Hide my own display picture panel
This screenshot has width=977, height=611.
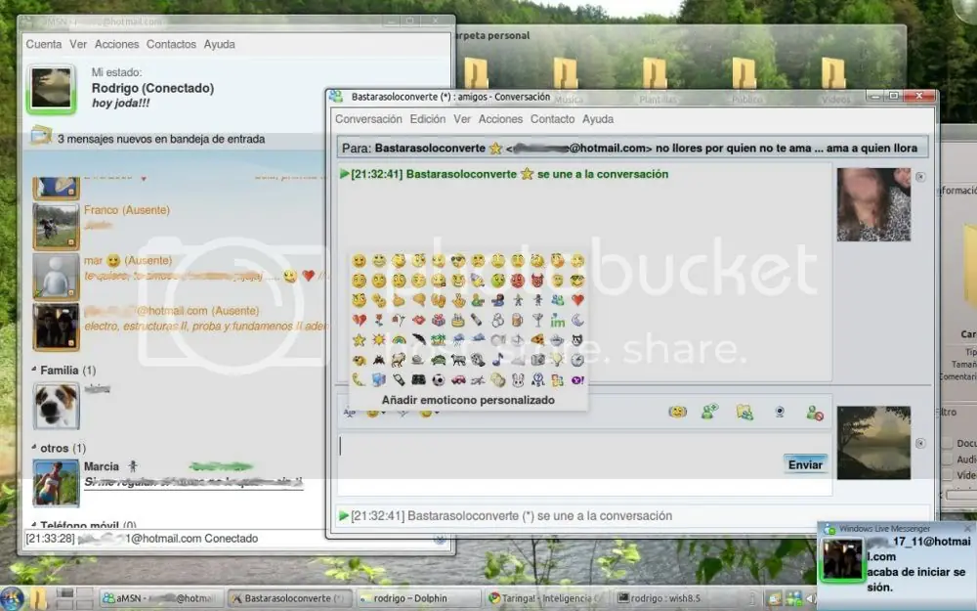[920, 443]
